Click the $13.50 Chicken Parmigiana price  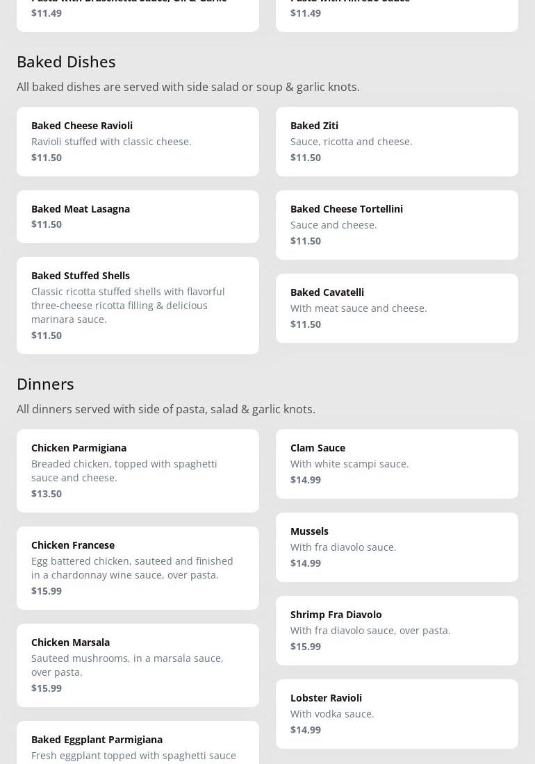click(x=47, y=494)
